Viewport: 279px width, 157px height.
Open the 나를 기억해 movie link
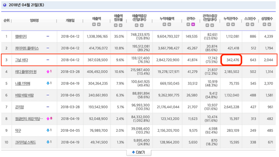[23, 84]
